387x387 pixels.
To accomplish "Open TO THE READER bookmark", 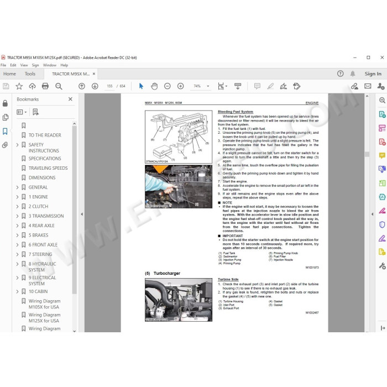I will pyautogui.click(x=45, y=135).
